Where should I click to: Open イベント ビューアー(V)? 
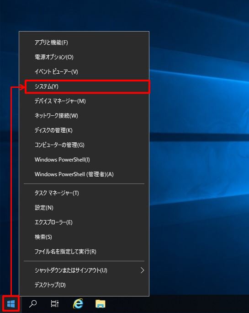[84, 72]
